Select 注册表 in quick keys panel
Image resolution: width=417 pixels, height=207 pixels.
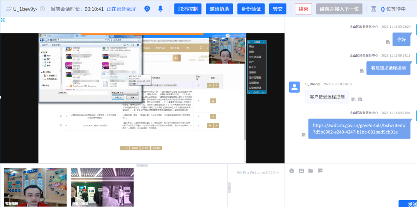(x=252, y=72)
